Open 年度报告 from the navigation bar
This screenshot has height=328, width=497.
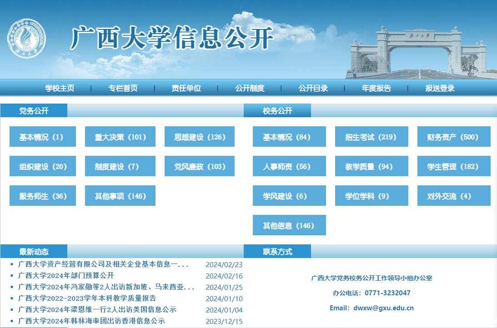point(376,88)
